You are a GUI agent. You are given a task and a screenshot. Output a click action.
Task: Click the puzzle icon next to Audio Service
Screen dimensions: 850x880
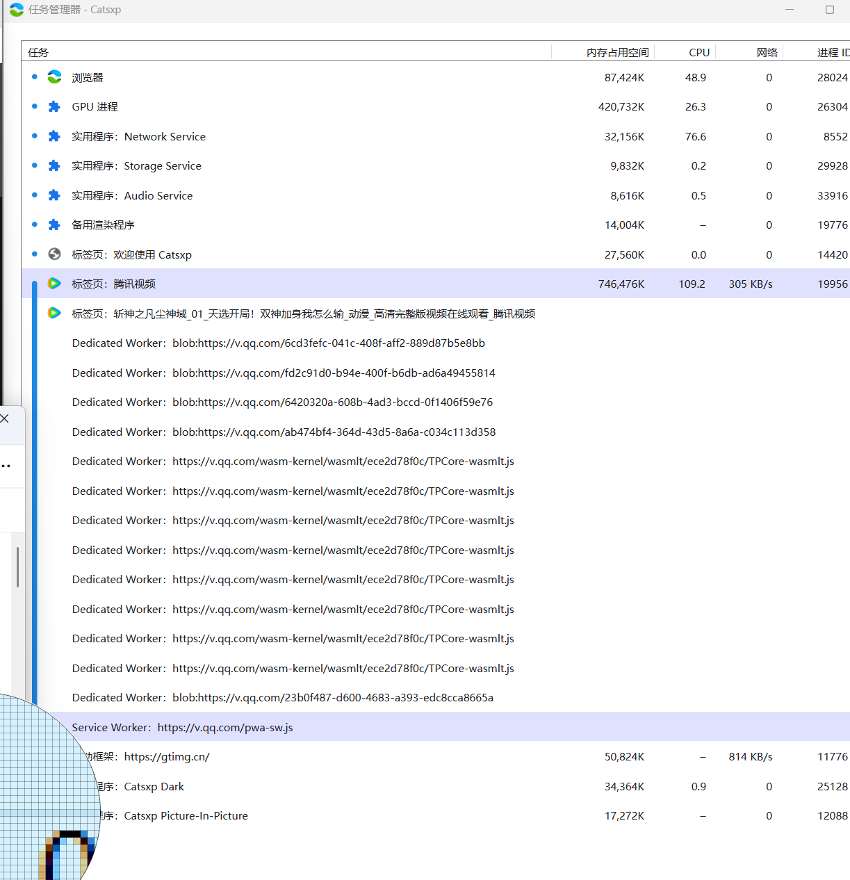tap(54, 195)
